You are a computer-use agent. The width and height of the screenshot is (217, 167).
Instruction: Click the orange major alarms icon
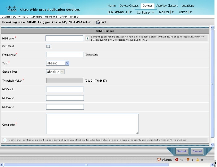[x=188, y=160]
